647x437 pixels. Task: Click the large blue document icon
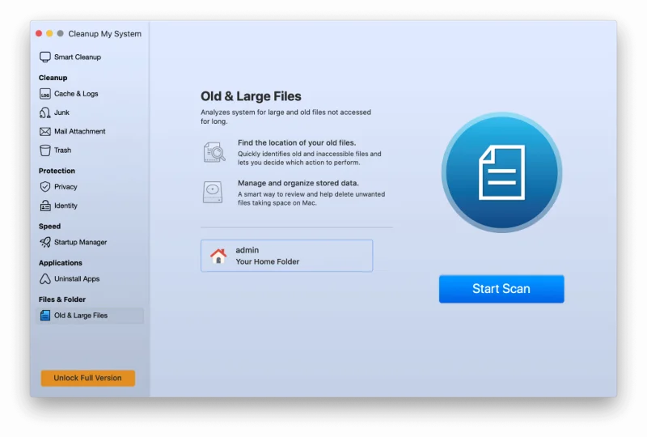pos(501,172)
